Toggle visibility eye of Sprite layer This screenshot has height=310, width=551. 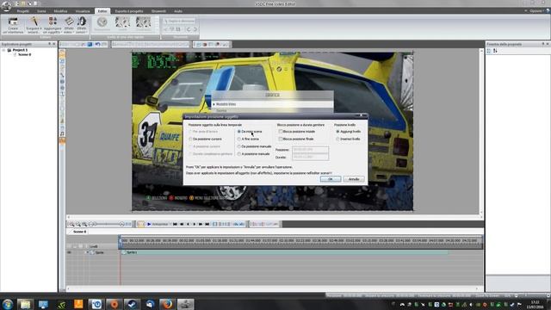coord(69,252)
